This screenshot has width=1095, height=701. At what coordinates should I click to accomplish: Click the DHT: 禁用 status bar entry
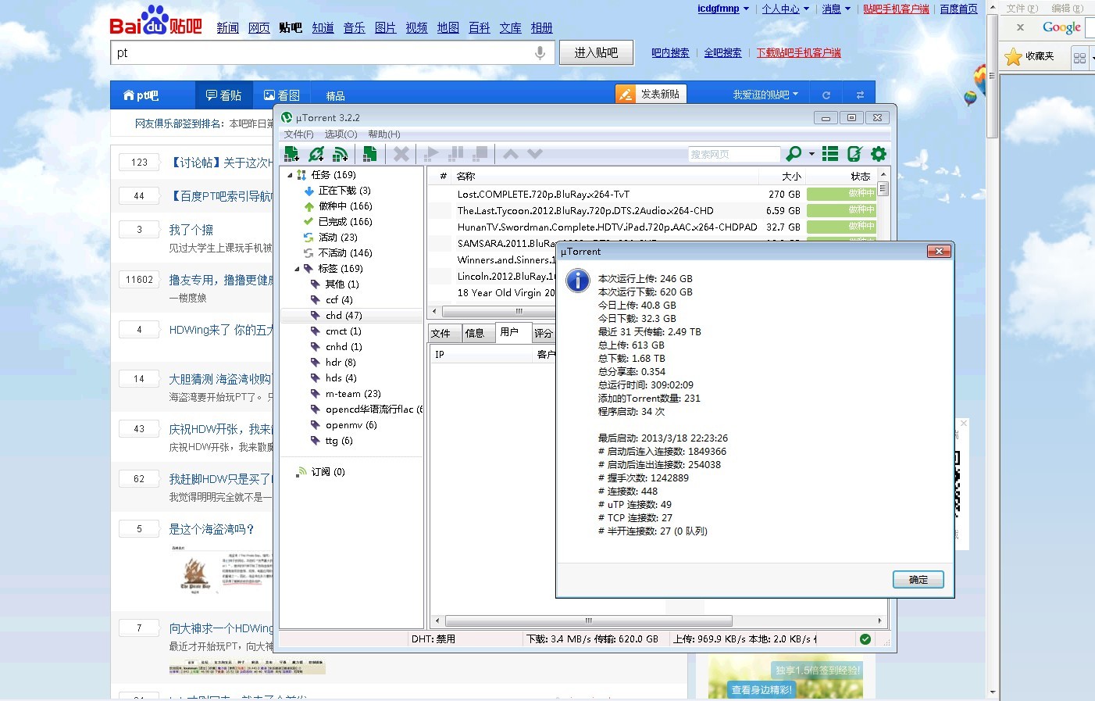coord(433,639)
